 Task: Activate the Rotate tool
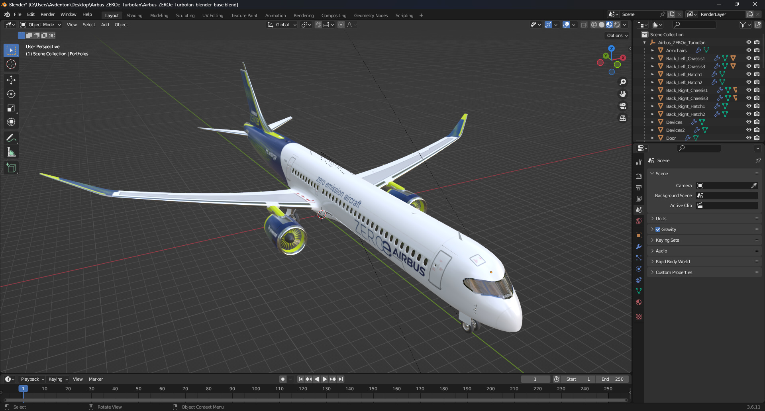[11, 94]
